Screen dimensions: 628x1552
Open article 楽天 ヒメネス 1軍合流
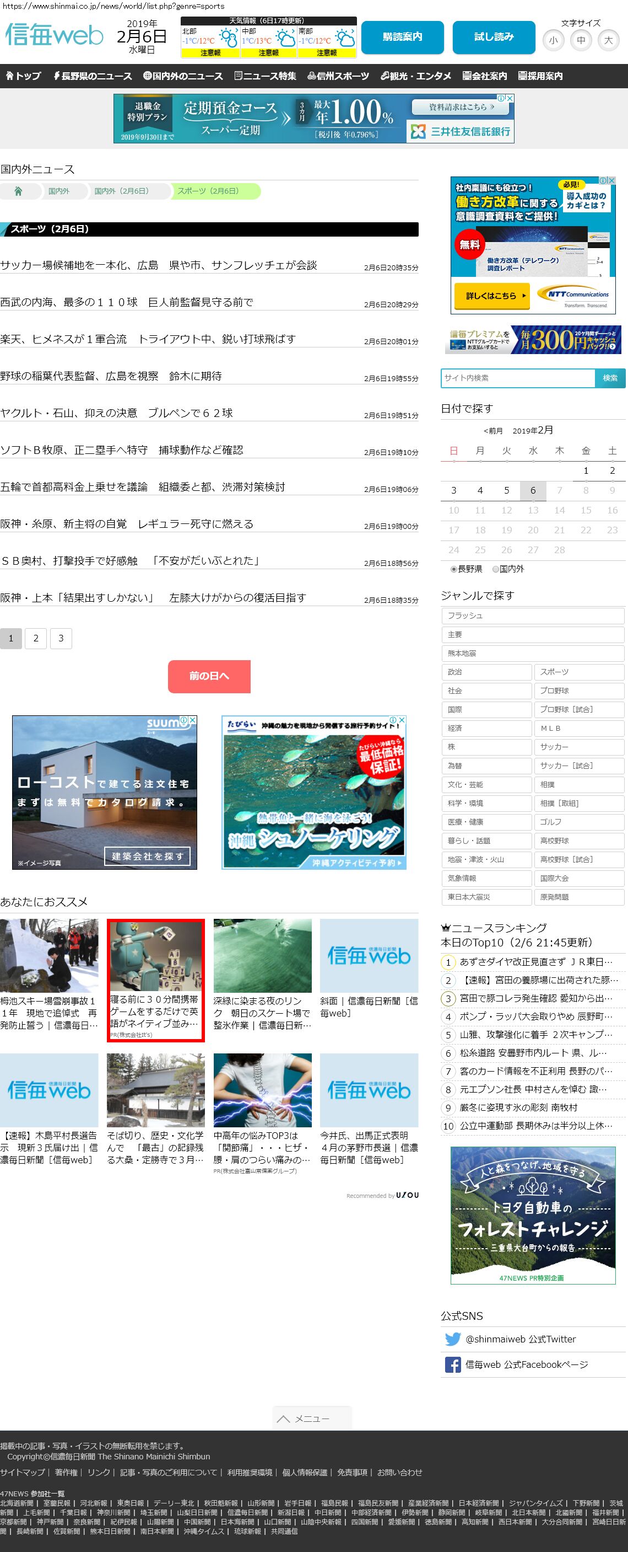tap(148, 339)
